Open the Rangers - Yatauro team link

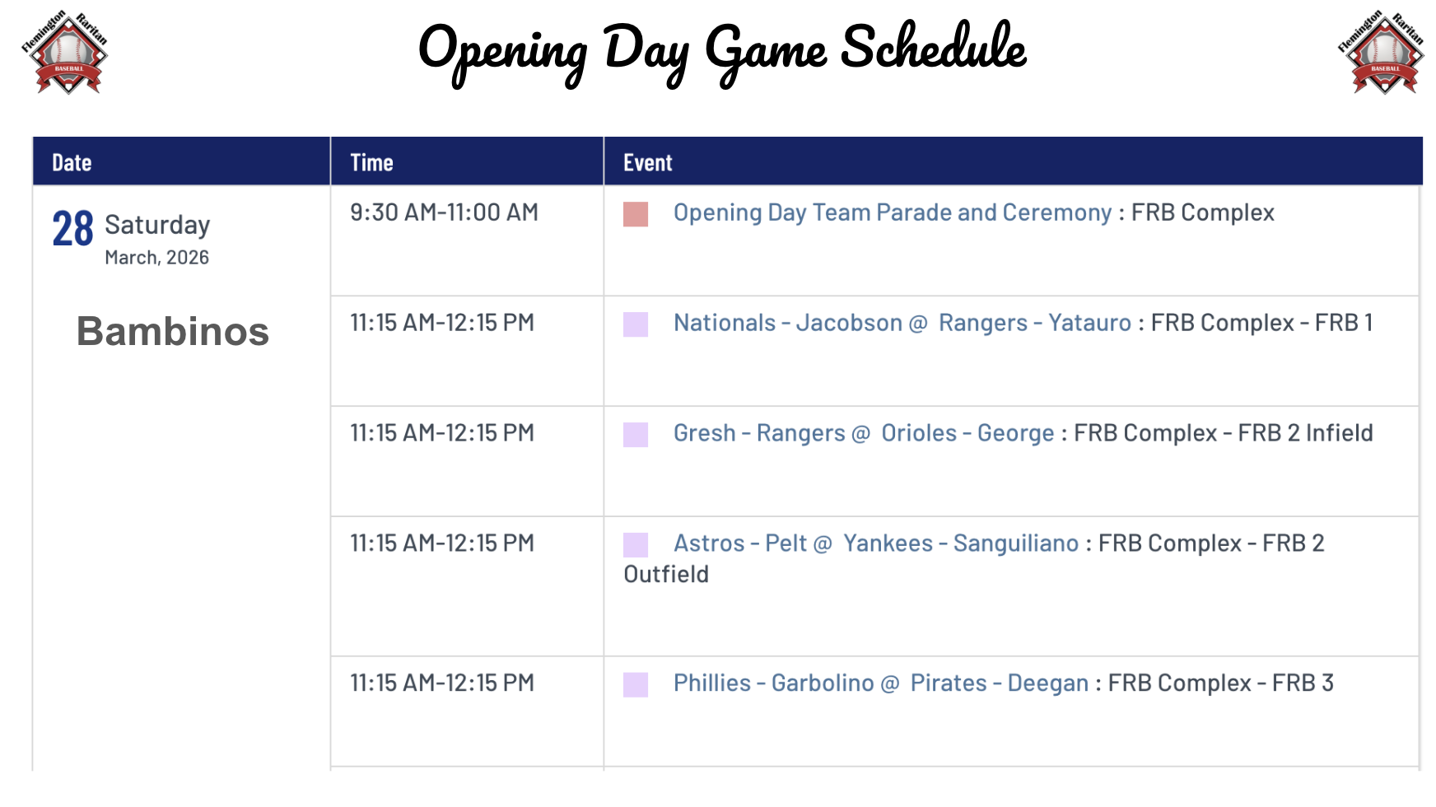[x=1035, y=323]
